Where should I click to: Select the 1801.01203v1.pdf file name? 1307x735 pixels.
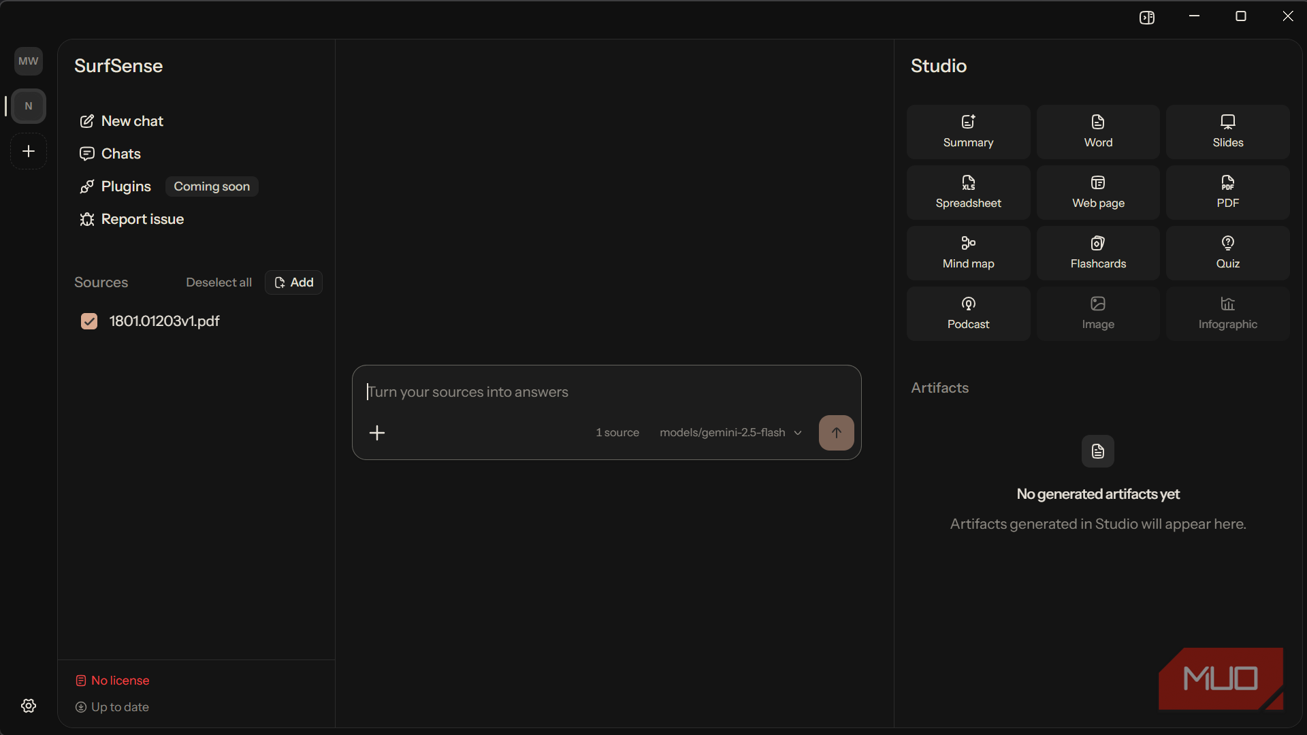(165, 321)
